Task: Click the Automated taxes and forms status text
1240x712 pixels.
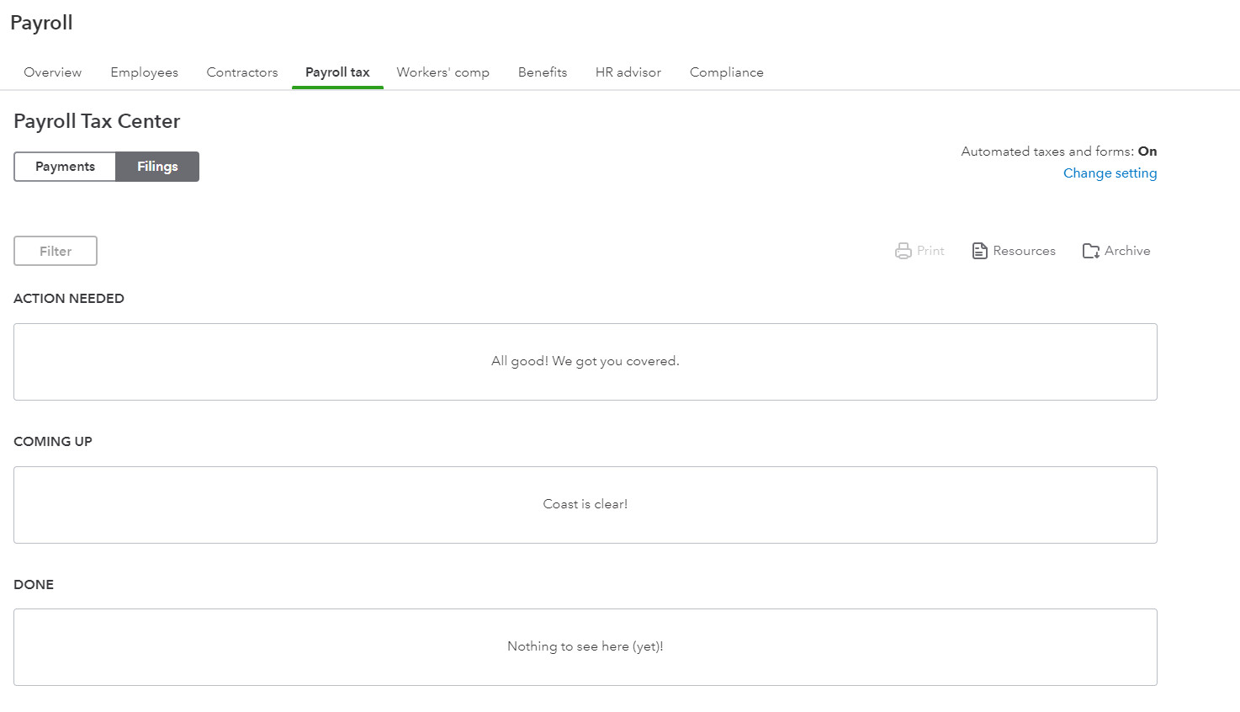Action: [1058, 151]
